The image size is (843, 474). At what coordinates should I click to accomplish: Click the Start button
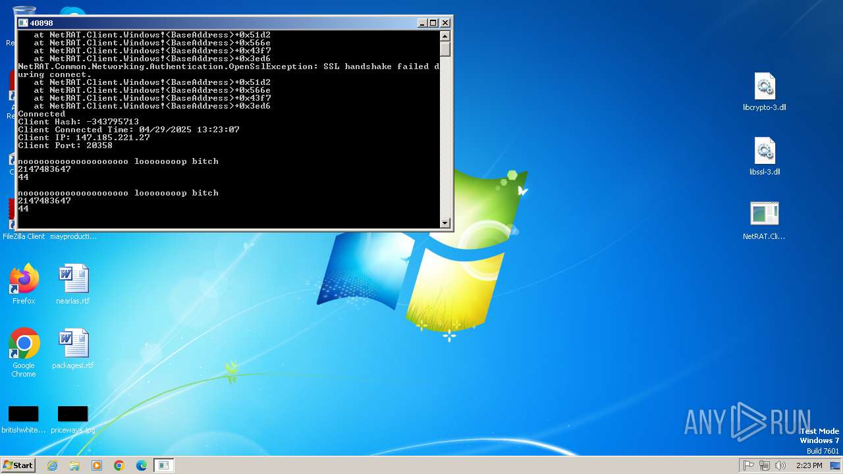coord(18,465)
